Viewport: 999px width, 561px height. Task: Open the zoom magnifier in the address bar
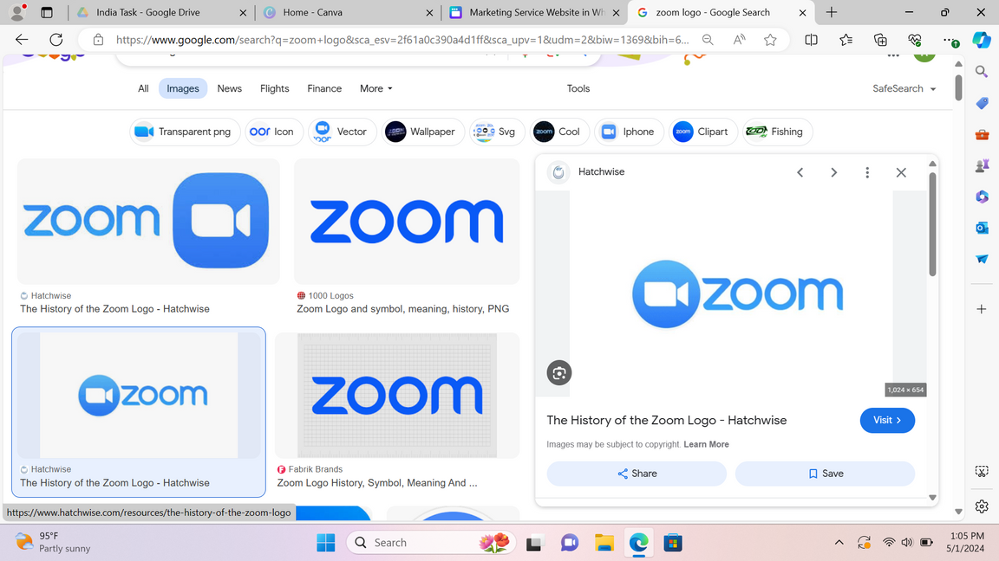[x=708, y=40]
